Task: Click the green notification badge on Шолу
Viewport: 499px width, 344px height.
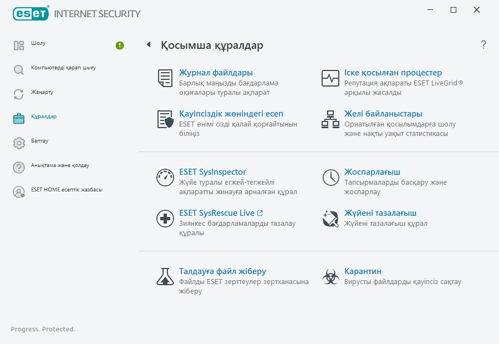Action: (120, 45)
